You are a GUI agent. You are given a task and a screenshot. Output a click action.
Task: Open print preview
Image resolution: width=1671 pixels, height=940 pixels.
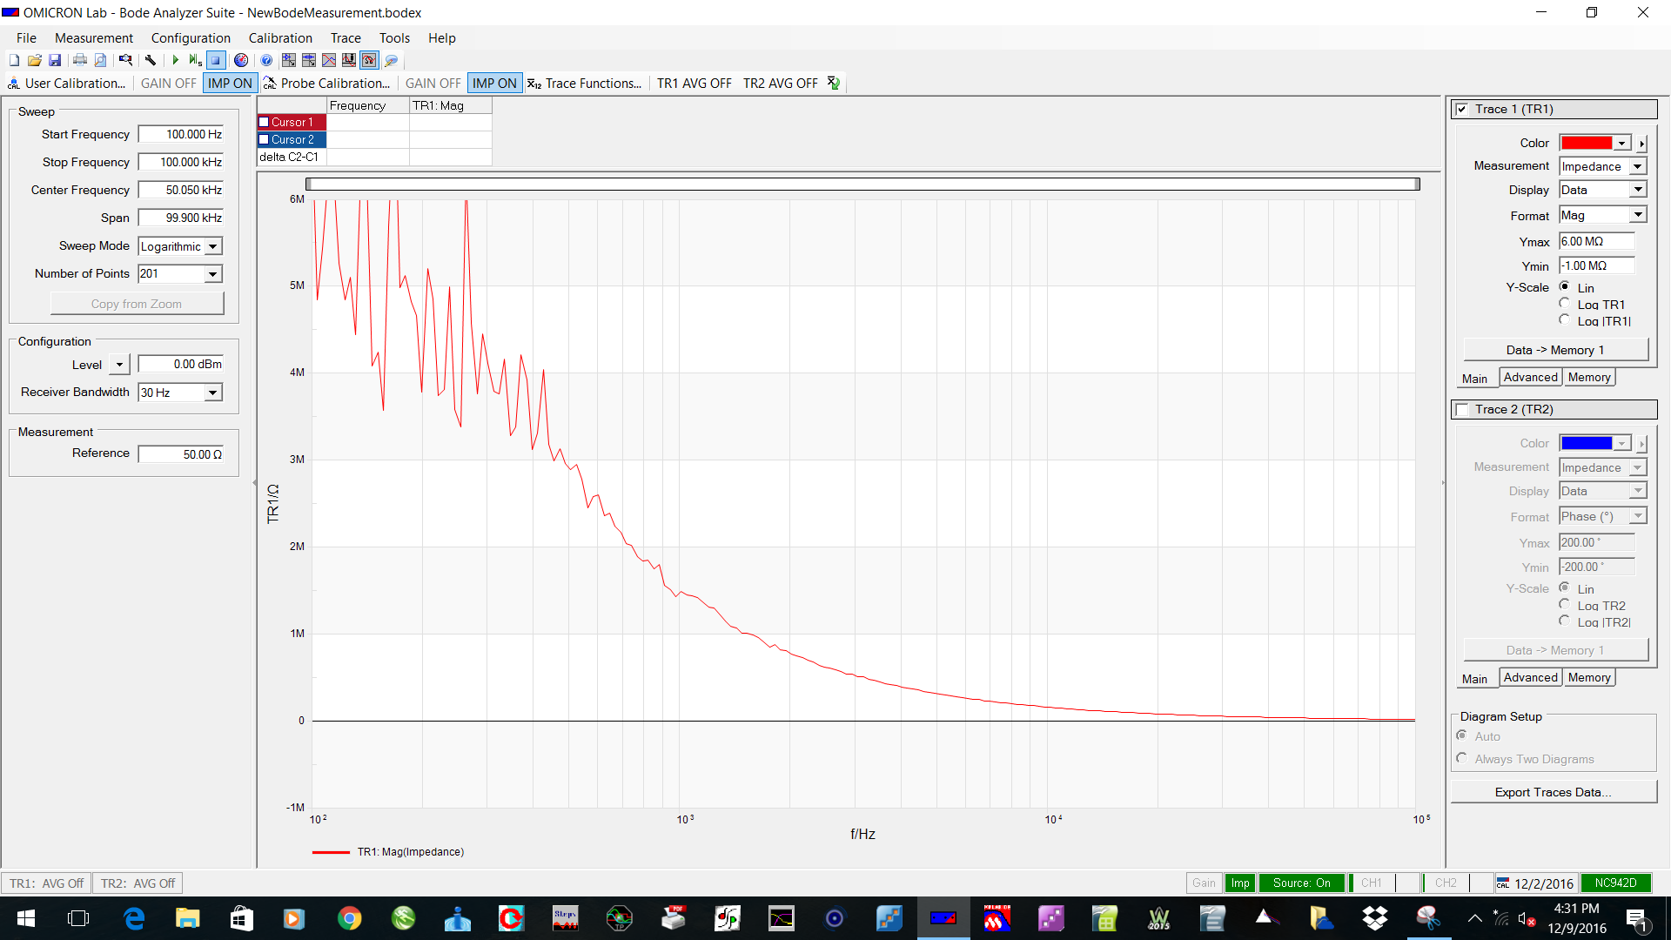tap(100, 60)
